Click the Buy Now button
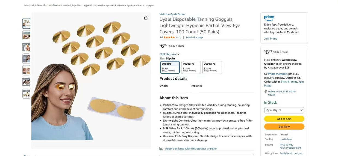338x156 pixels. coord(284,127)
